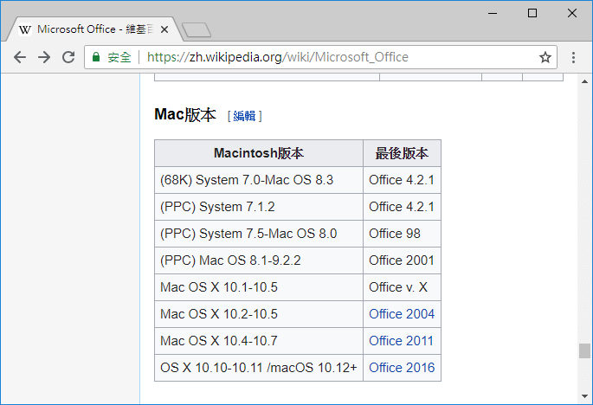The height and width of the screenshot is (405, 593).
Task: Open the Office 2004 link
Action: click(x=402, y=314)
